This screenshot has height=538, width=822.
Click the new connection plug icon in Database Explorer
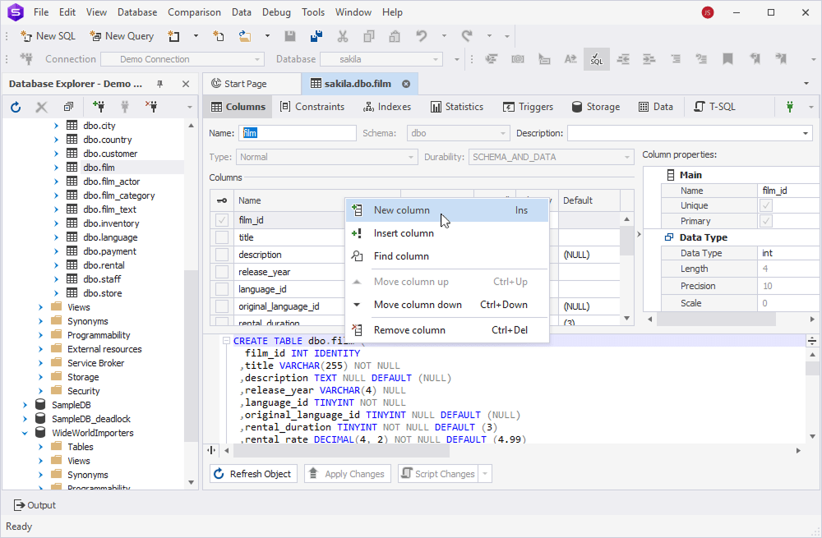click(99, 107)
